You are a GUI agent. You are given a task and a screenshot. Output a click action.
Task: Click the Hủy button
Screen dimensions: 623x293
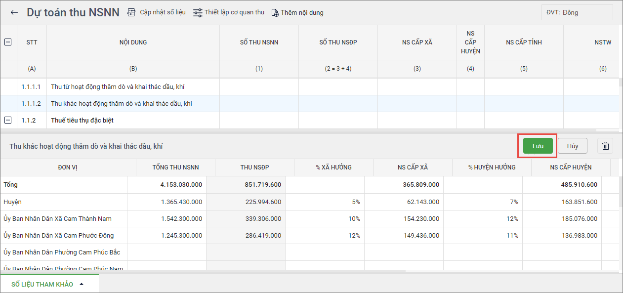pyautogui.click(x=573, y=146)
